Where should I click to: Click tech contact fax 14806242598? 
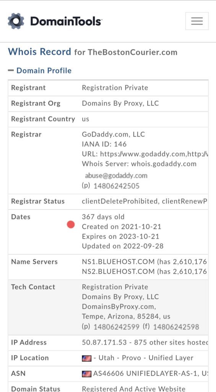point(176,327)
